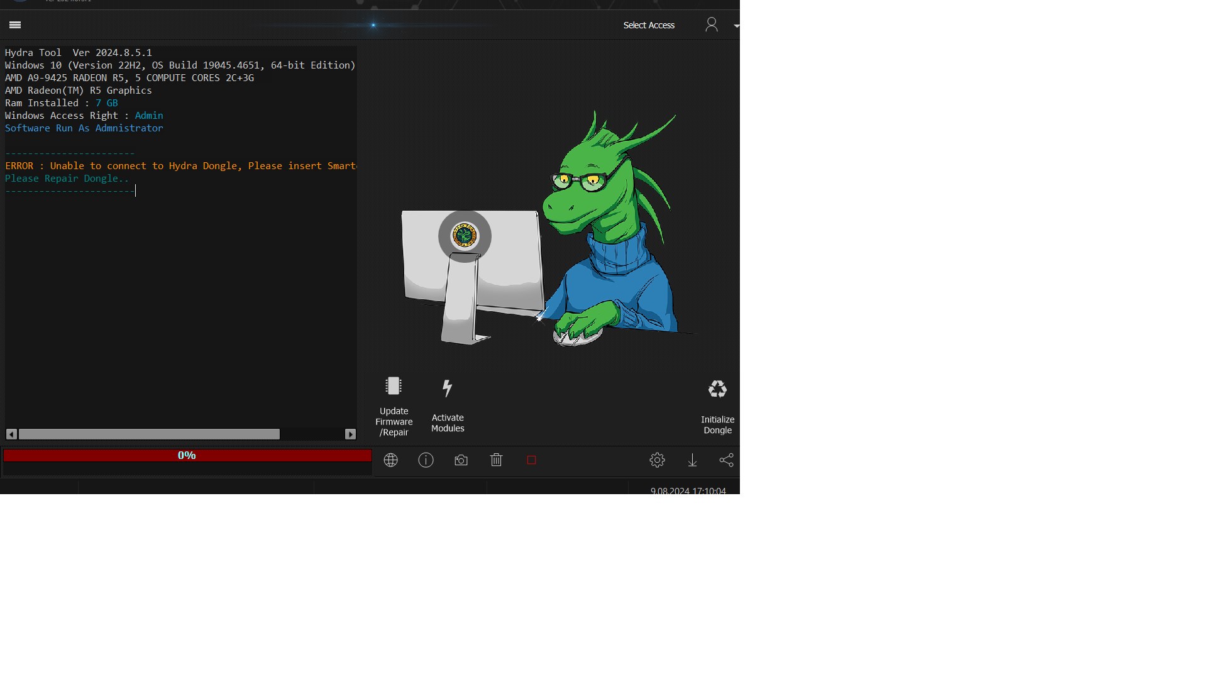This screenshot has height=679, width=1207.
Task: Click the Ram Installed 7 GB line
Action: click(x=62, y=103)
